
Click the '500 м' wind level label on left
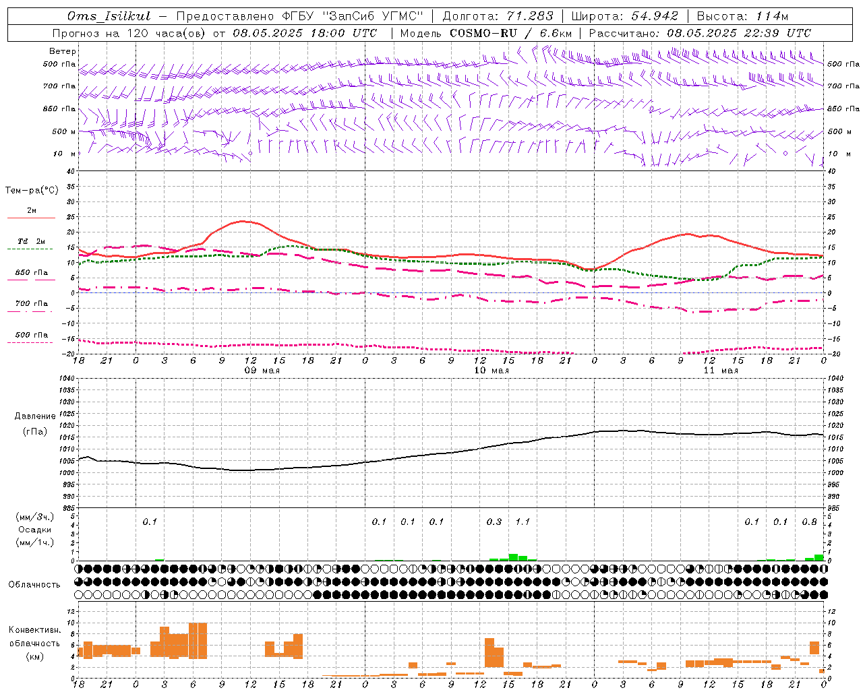click(x=64, y=131)
